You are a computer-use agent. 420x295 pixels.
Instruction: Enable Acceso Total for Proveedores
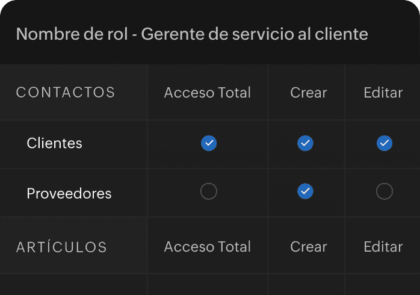[x=209, y=191]
